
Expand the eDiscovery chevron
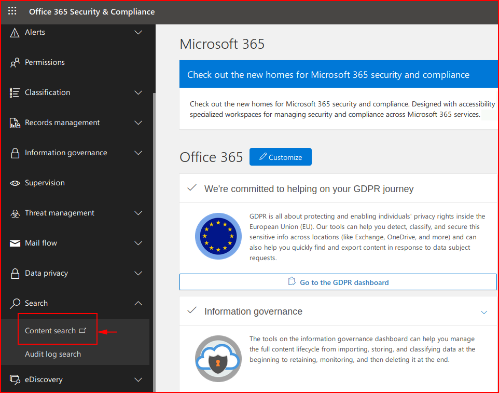pos(138,380)
